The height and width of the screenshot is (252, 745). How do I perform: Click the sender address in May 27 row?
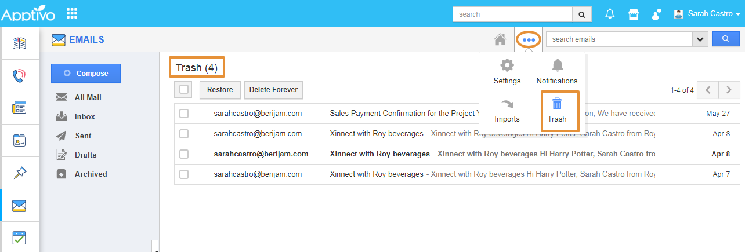258,114
